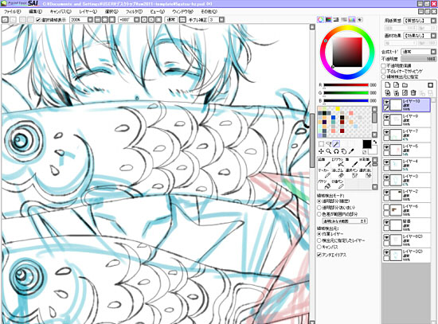The image size is (438, 324).
Task: Open the キャンバス menu
Action: (x=61, y=12)
